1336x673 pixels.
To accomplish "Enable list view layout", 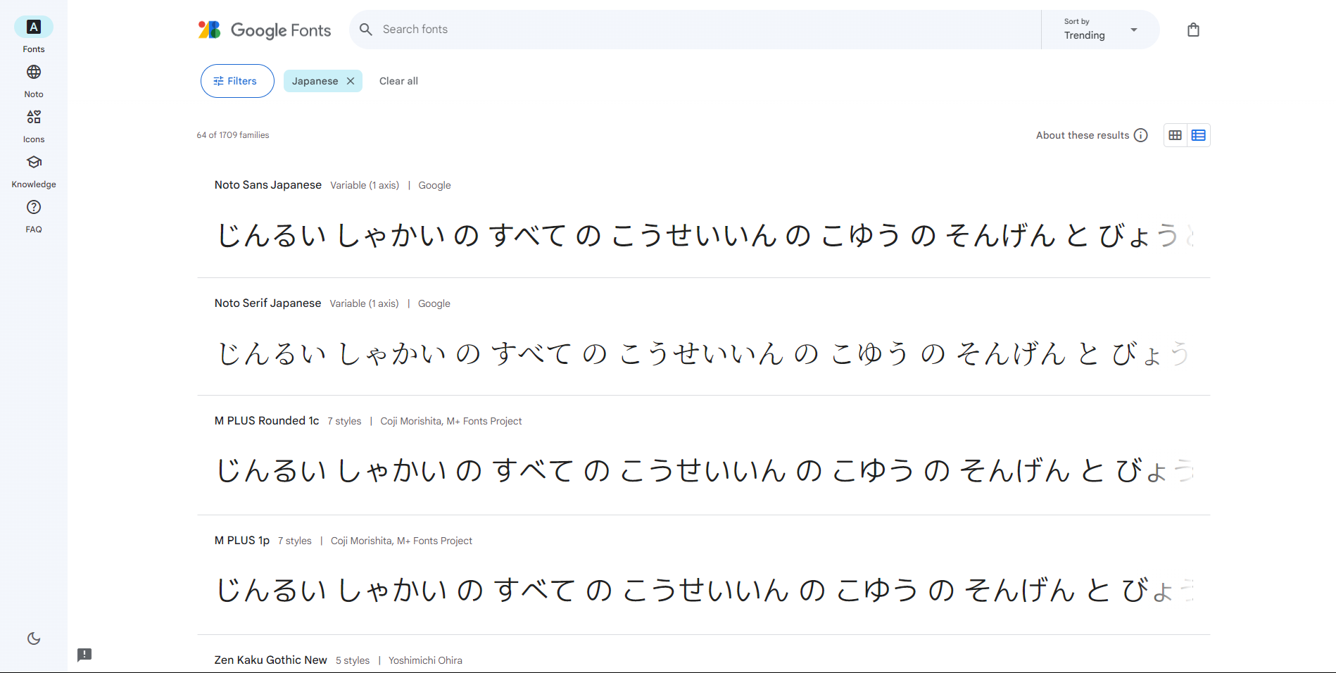I will [x=1199, y=134].
